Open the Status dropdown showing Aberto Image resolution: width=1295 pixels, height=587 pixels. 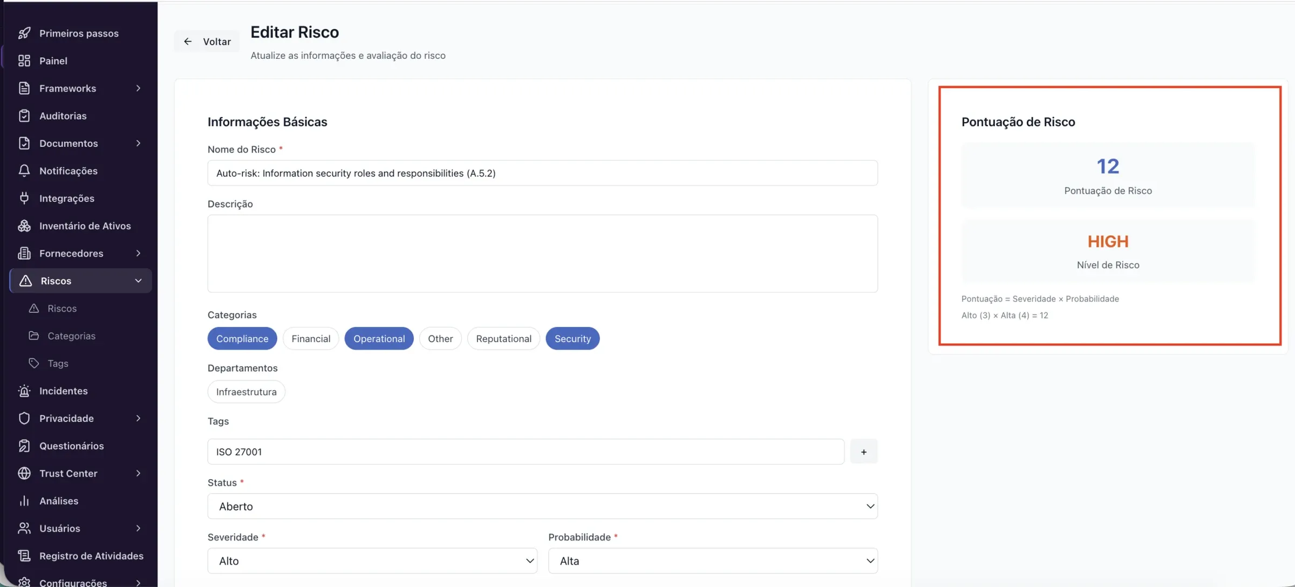[x=542, y=506]
